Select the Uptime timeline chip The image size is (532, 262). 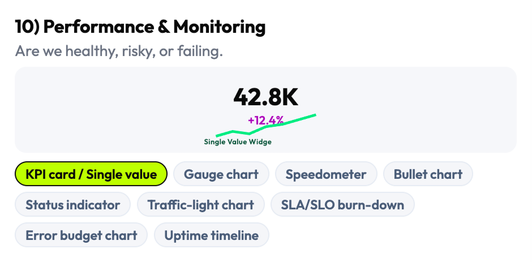(212, 235)
